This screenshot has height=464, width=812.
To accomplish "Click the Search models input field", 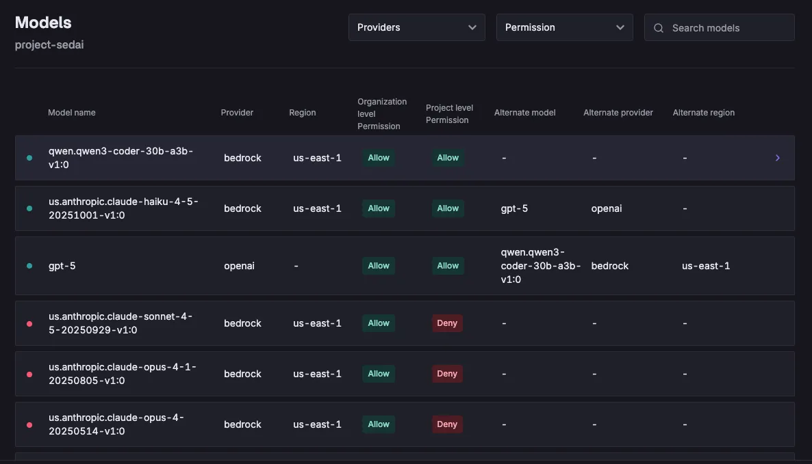I will [720, 27].
